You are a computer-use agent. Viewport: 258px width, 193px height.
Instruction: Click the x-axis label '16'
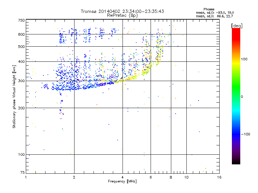219,177
